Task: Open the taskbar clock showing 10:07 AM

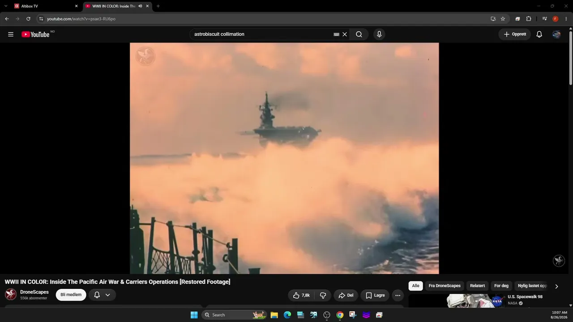Action: click(x=560, y=315)
